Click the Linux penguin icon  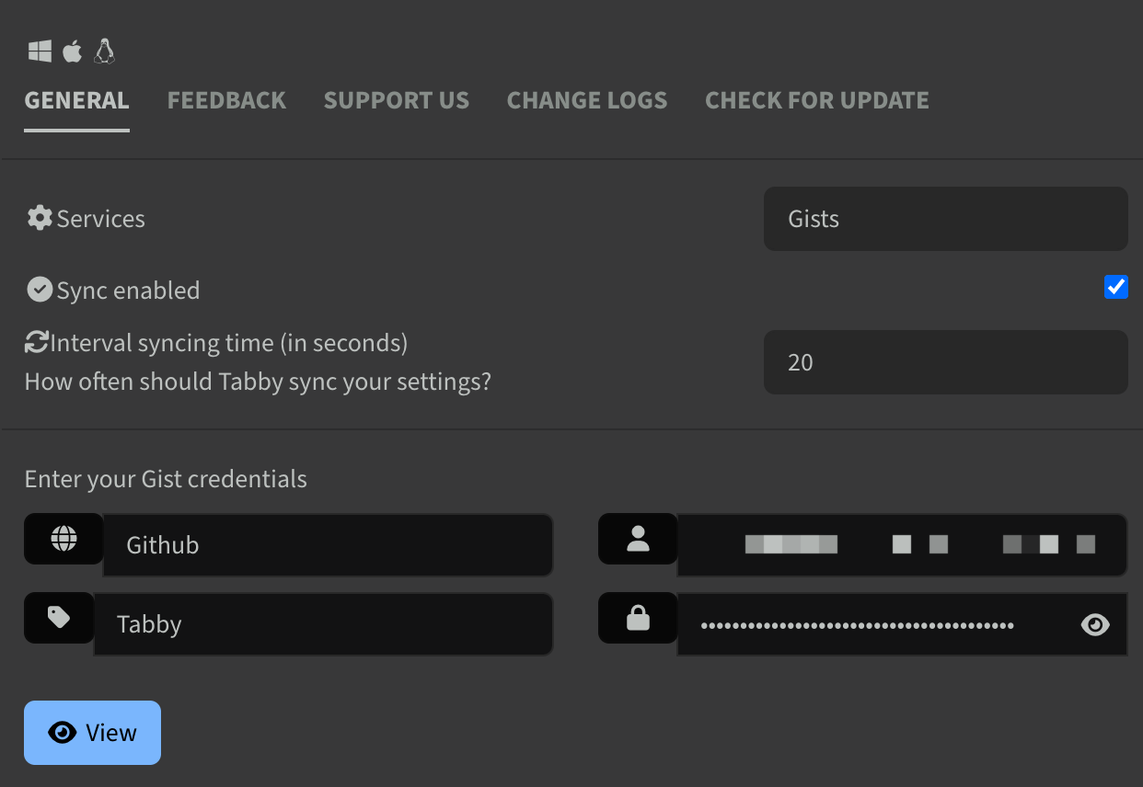coord(104,51)
